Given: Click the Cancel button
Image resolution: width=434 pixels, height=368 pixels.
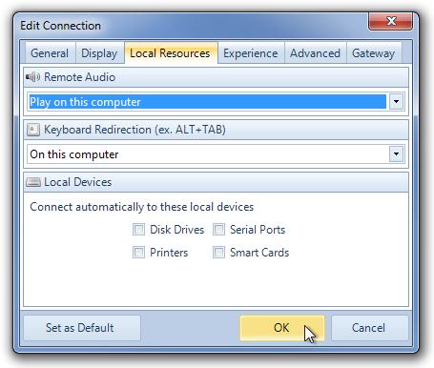Looking at the screenshot, I should coord(369,328).
